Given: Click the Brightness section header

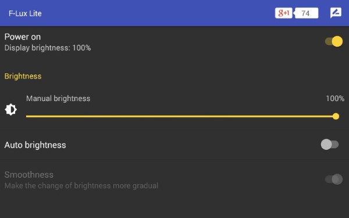Looking at the screenshot, I should pyautogui.click(x=23, y=76).
